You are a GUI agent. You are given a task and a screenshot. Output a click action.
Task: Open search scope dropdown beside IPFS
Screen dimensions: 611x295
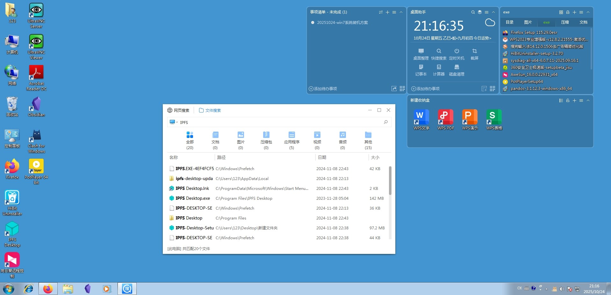pos(174,122)
